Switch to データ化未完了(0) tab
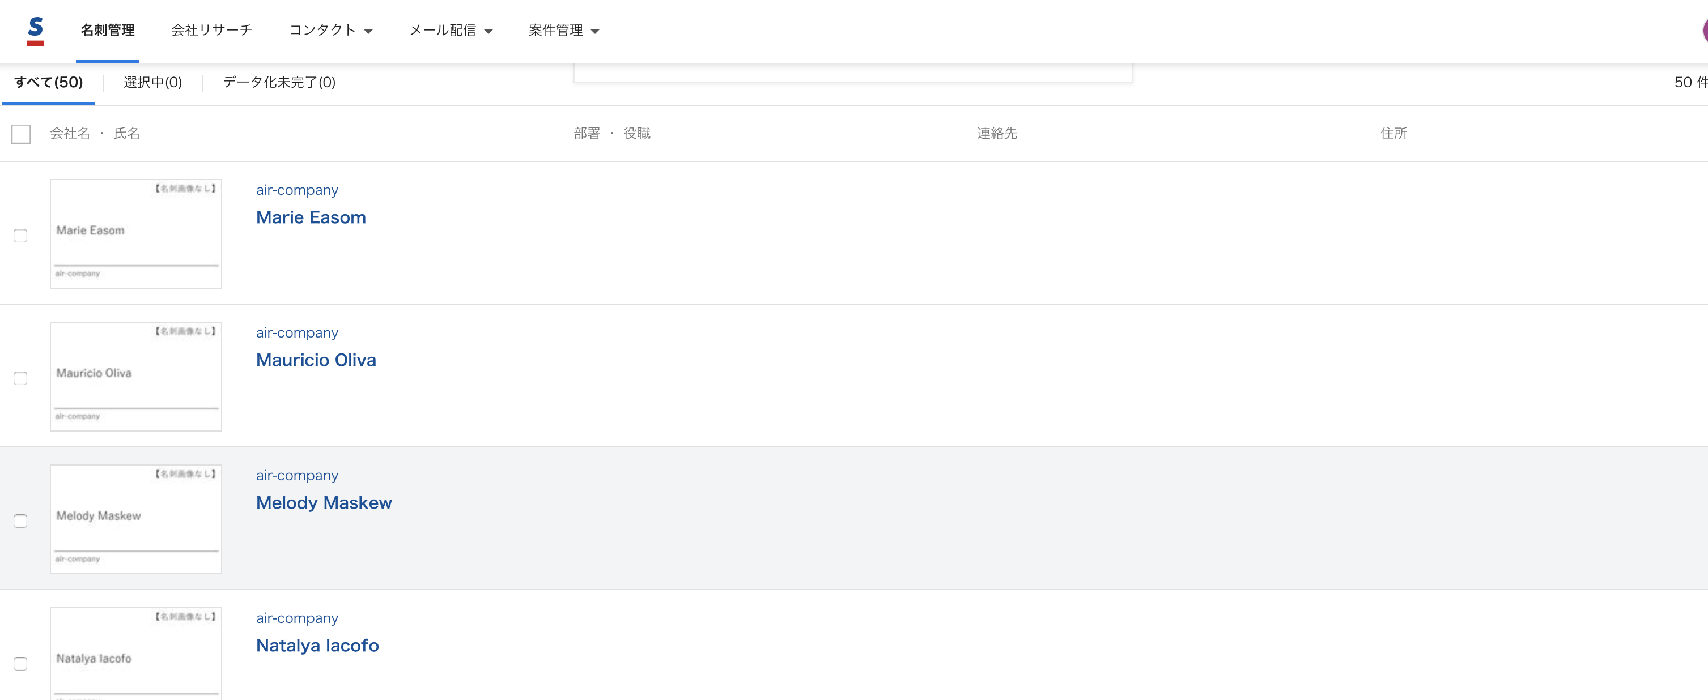 click(x=278, y=82)
